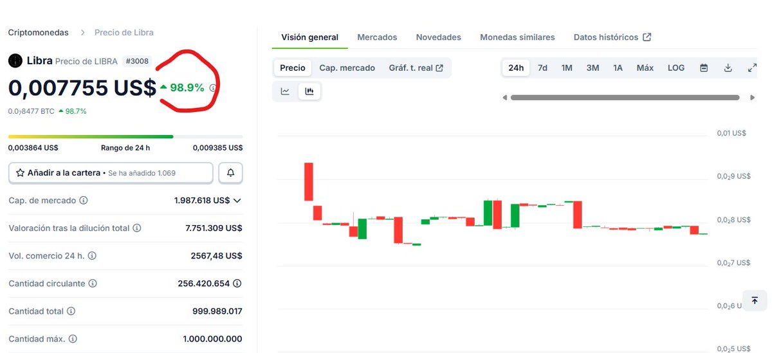Click the 0,01 US$ axis label
Viewport: 772px width, 353px height.
pyautogui.click(x=731, y=133)
